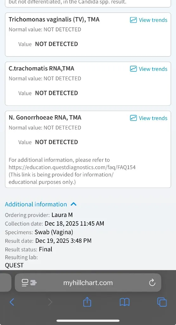Tap the extensions puzzle icon in address bar
176x325 pixels.
(34, 283)
